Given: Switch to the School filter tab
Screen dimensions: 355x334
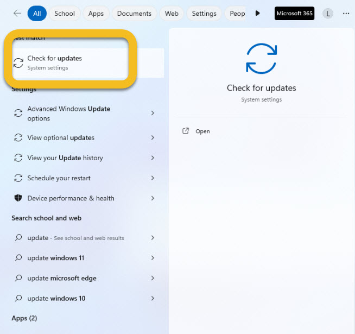Looking at the screenshot, I should pyautogui.click(x=65, y=14).
